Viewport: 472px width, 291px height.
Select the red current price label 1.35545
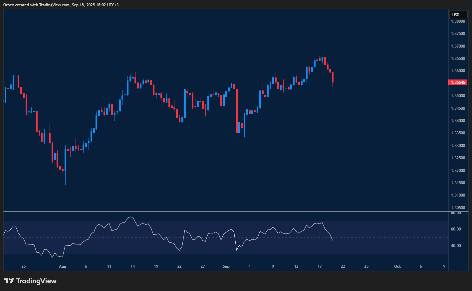pos(458,82)
